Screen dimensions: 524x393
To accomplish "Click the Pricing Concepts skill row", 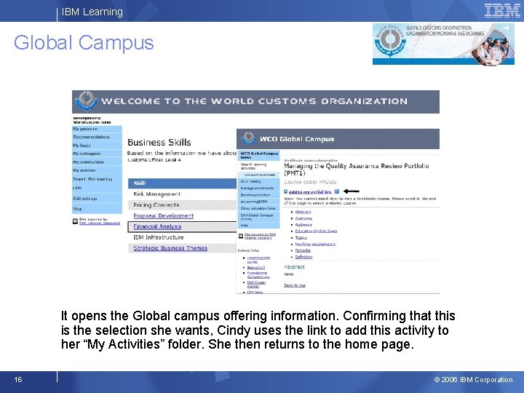I will click(x=182, y=205).
